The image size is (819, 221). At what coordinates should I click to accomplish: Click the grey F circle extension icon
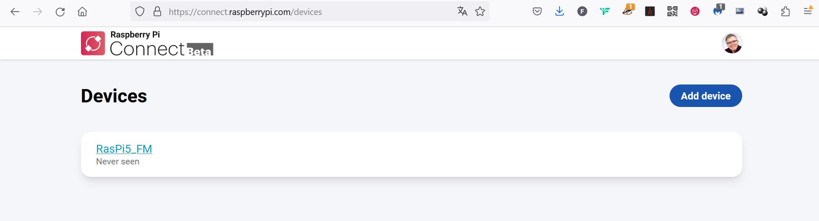pyautogui.click(x=582, y=12)
